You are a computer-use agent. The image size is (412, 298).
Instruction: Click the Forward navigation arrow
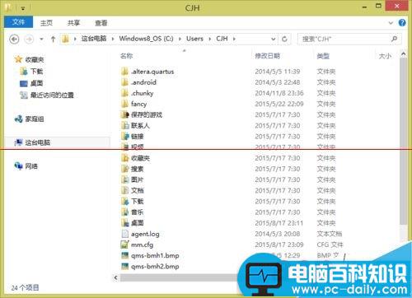point(29,40)
